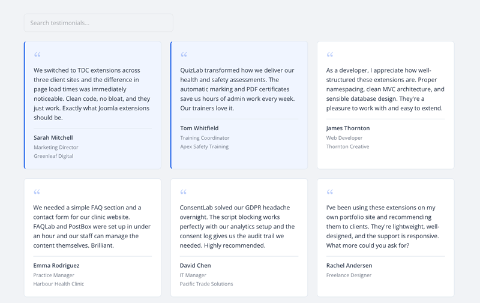Image resolution: width=480 pixels, height=303 pixels.
Task: Click quote mark icon on Sarah Mitchell's card
Action: pos(37,55)
